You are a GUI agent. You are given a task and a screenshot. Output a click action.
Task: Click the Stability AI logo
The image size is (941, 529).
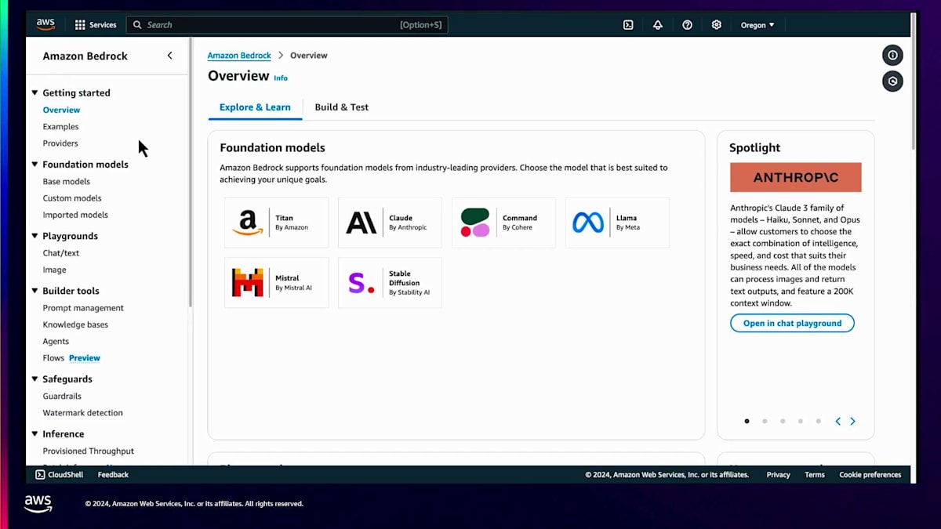(362, 283)
